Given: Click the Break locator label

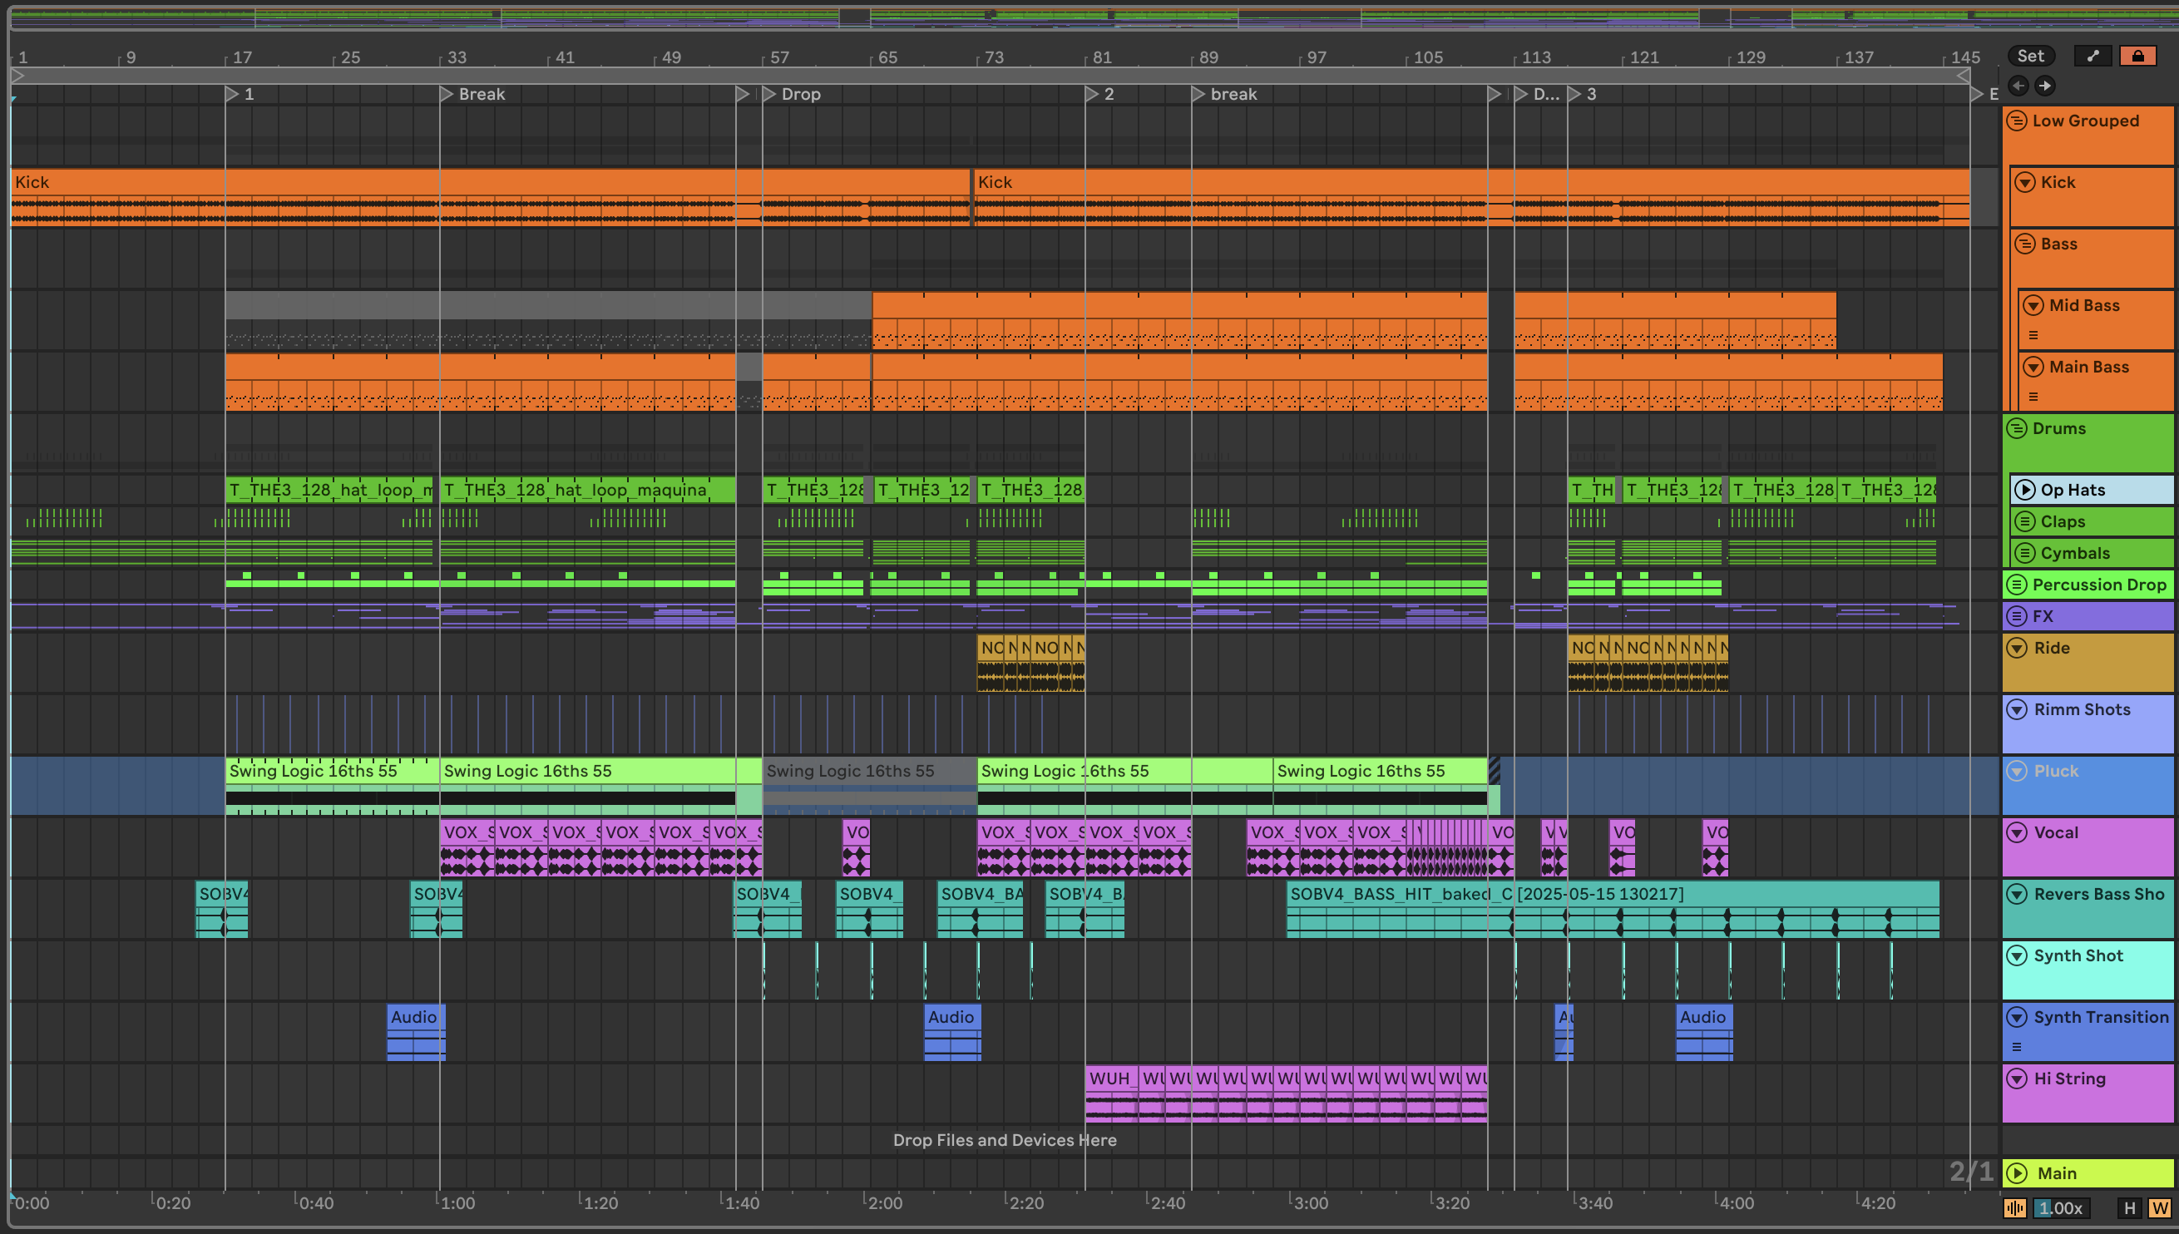Looking at the screenshot, I should click(482, 94).
